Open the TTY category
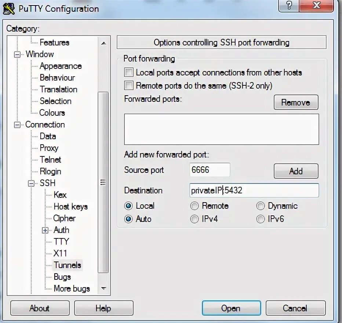 (x=61, y=242)
